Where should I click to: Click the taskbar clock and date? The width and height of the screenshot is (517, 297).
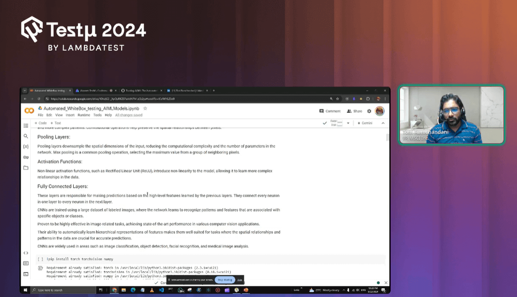point(373,290)
